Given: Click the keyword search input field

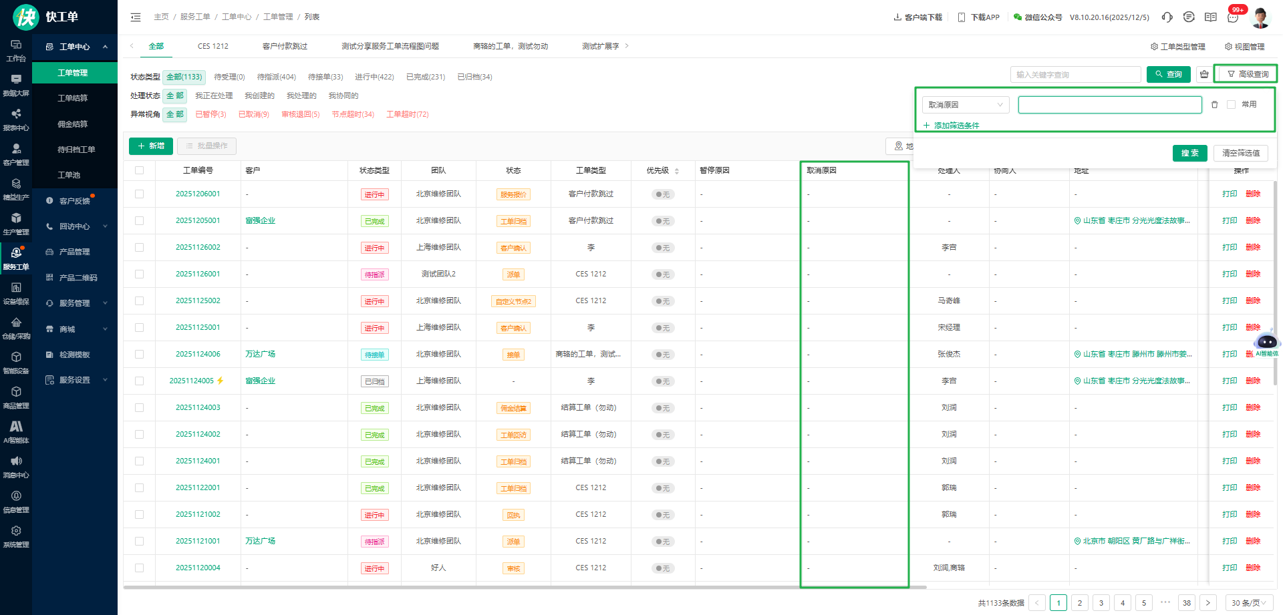Looking at the screenshot, I should point(1075,75).
